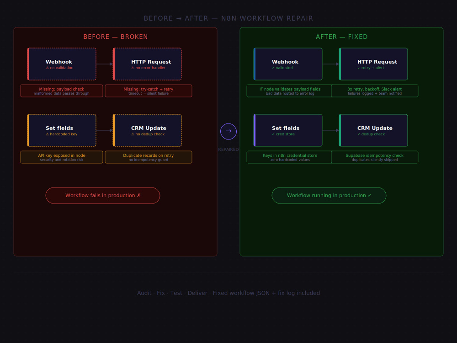Screen dimensions: 457x343
Task: Click the 'Missing: try-catch + retry' note
Action: [x=149, y=91]
